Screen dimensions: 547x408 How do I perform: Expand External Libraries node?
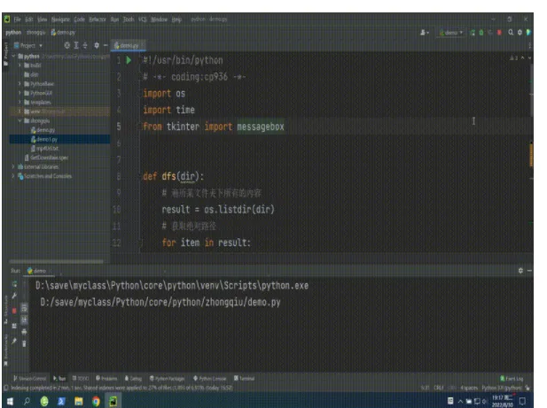[x=13, y=166]
